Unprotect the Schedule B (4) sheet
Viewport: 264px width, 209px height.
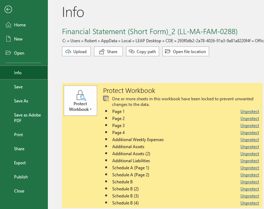[x=250, y=203]
